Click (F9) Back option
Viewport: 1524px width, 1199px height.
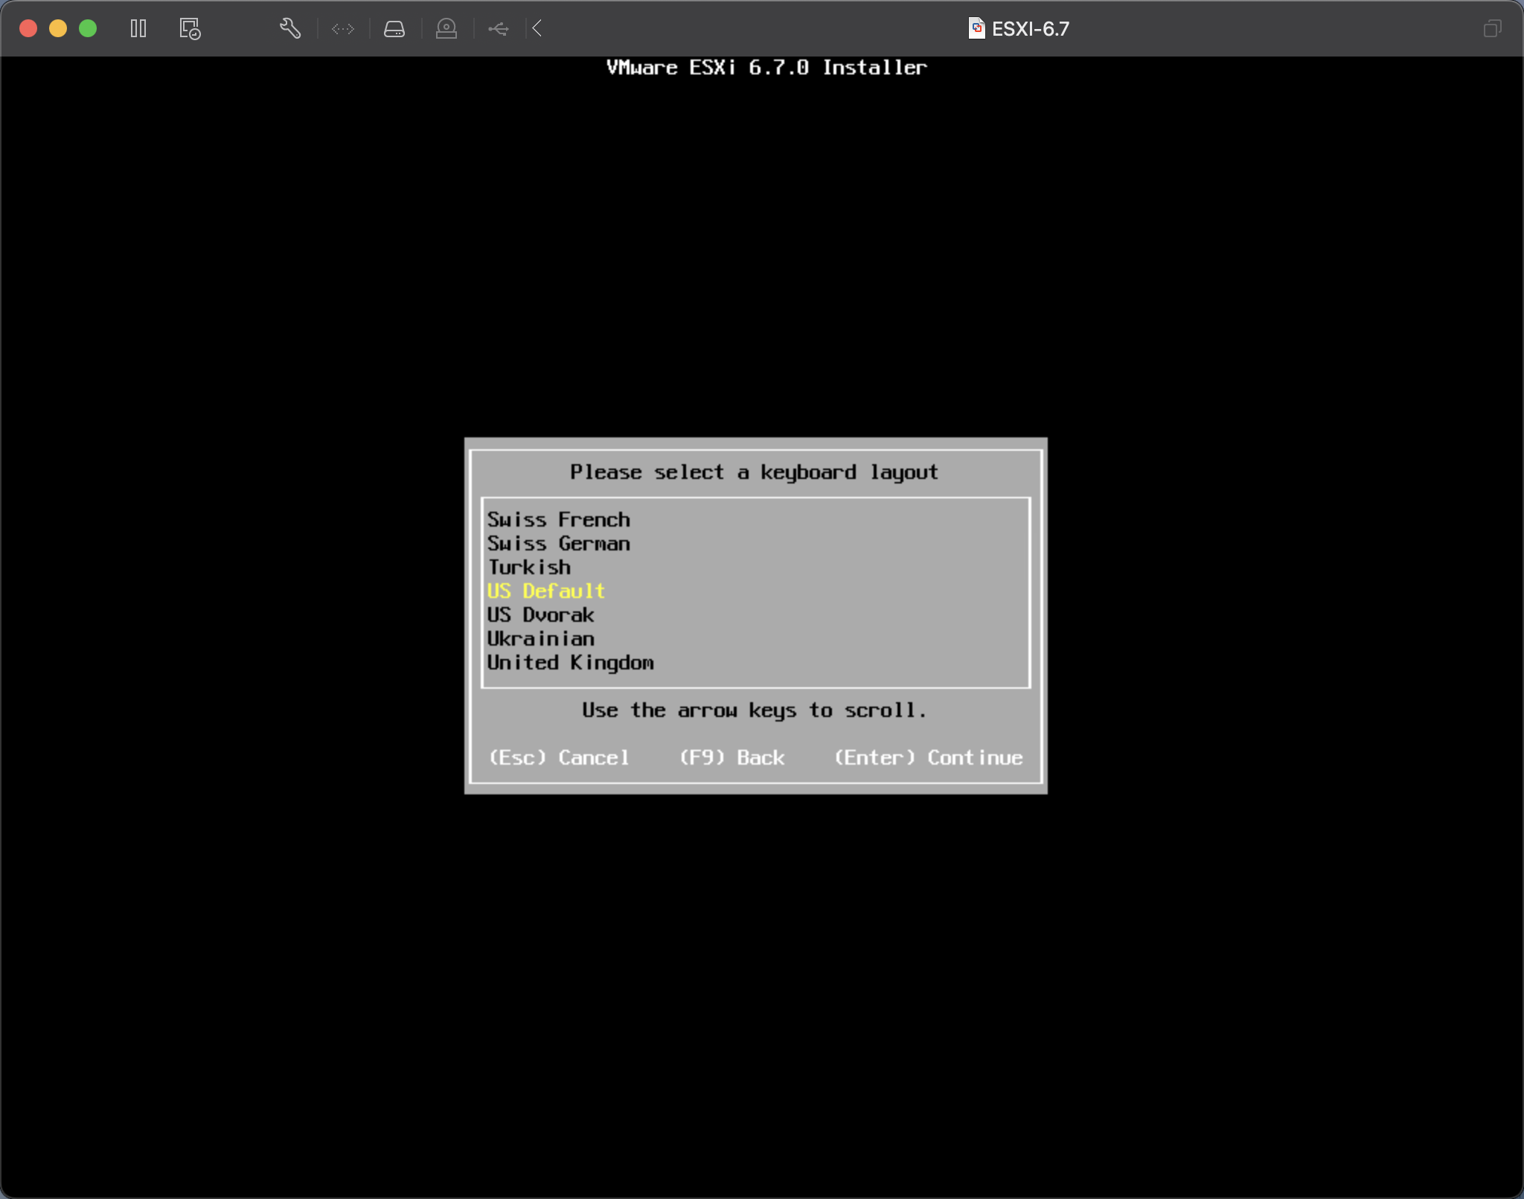731,757
